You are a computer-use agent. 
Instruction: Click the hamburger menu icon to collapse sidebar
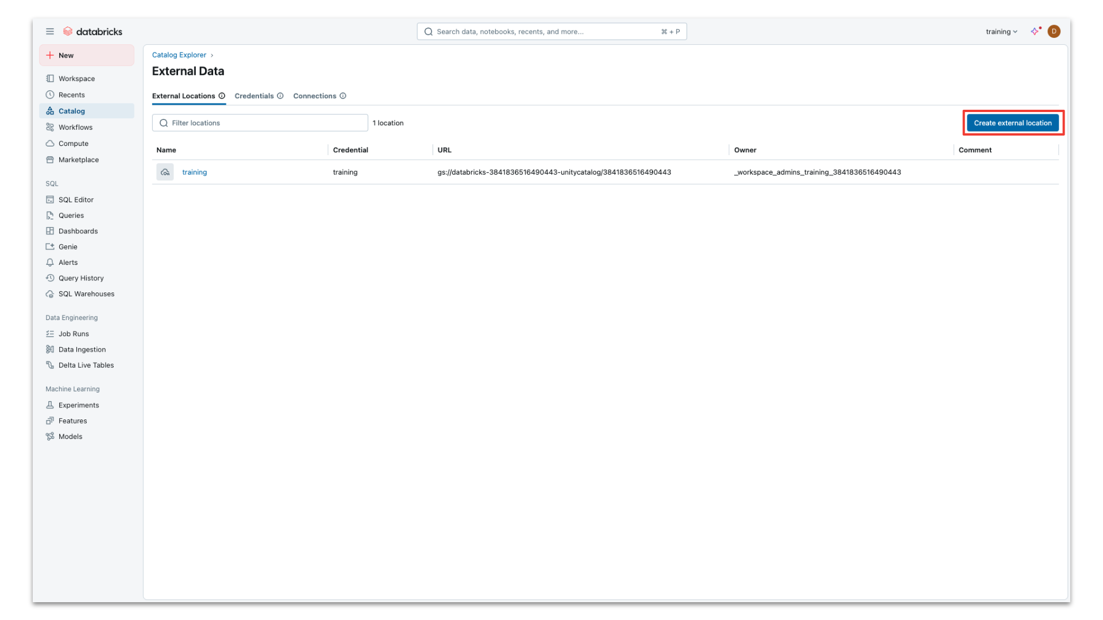[x=50, y=32]
